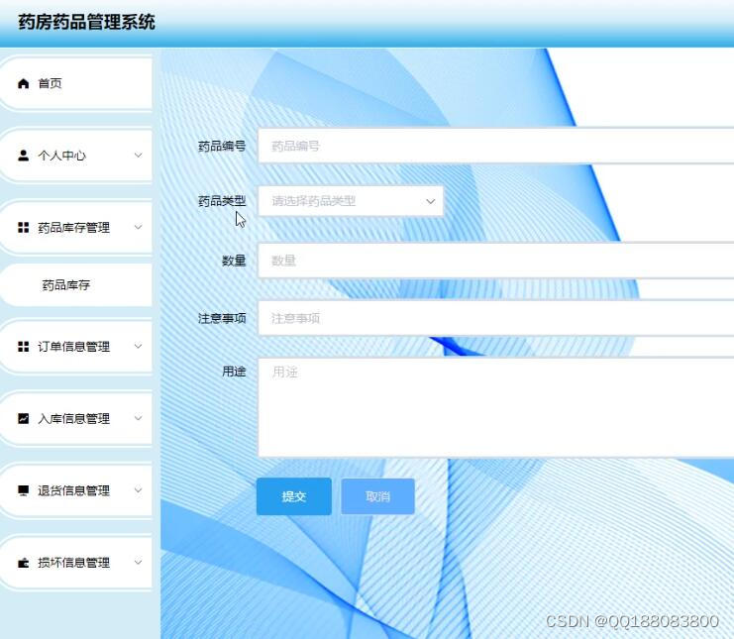Select the 药品库存 submenu item
This screenshot has height=639, width=734.
pos(76,285)
